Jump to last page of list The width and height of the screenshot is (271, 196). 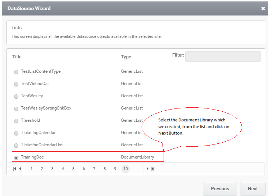point(153,169)
